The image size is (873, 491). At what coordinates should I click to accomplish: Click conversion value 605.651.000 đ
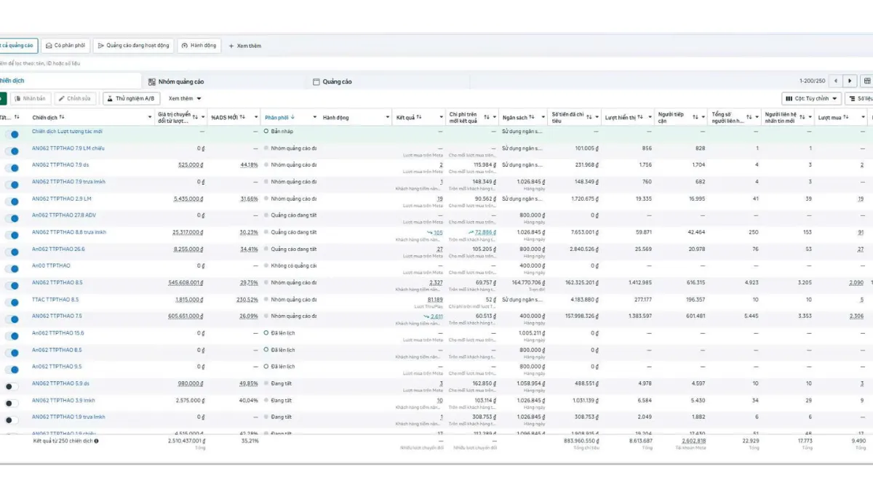[x=186, y=316]
